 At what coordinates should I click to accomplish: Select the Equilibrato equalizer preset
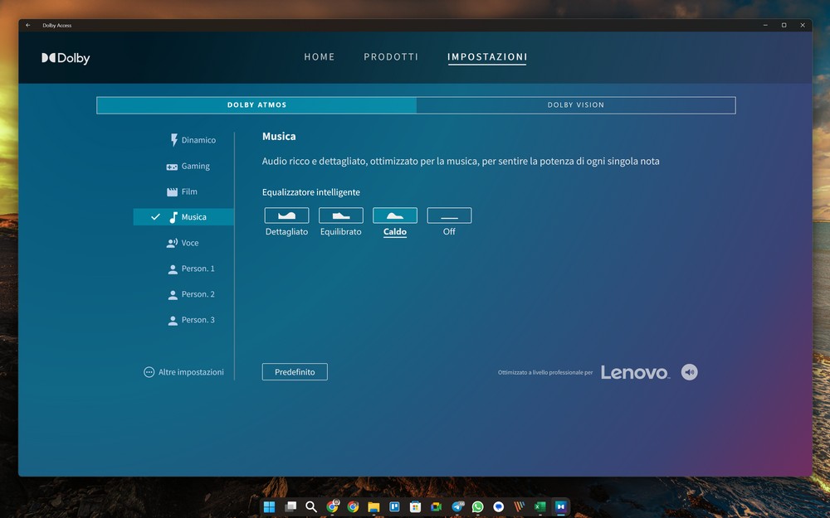pos(341,215)
